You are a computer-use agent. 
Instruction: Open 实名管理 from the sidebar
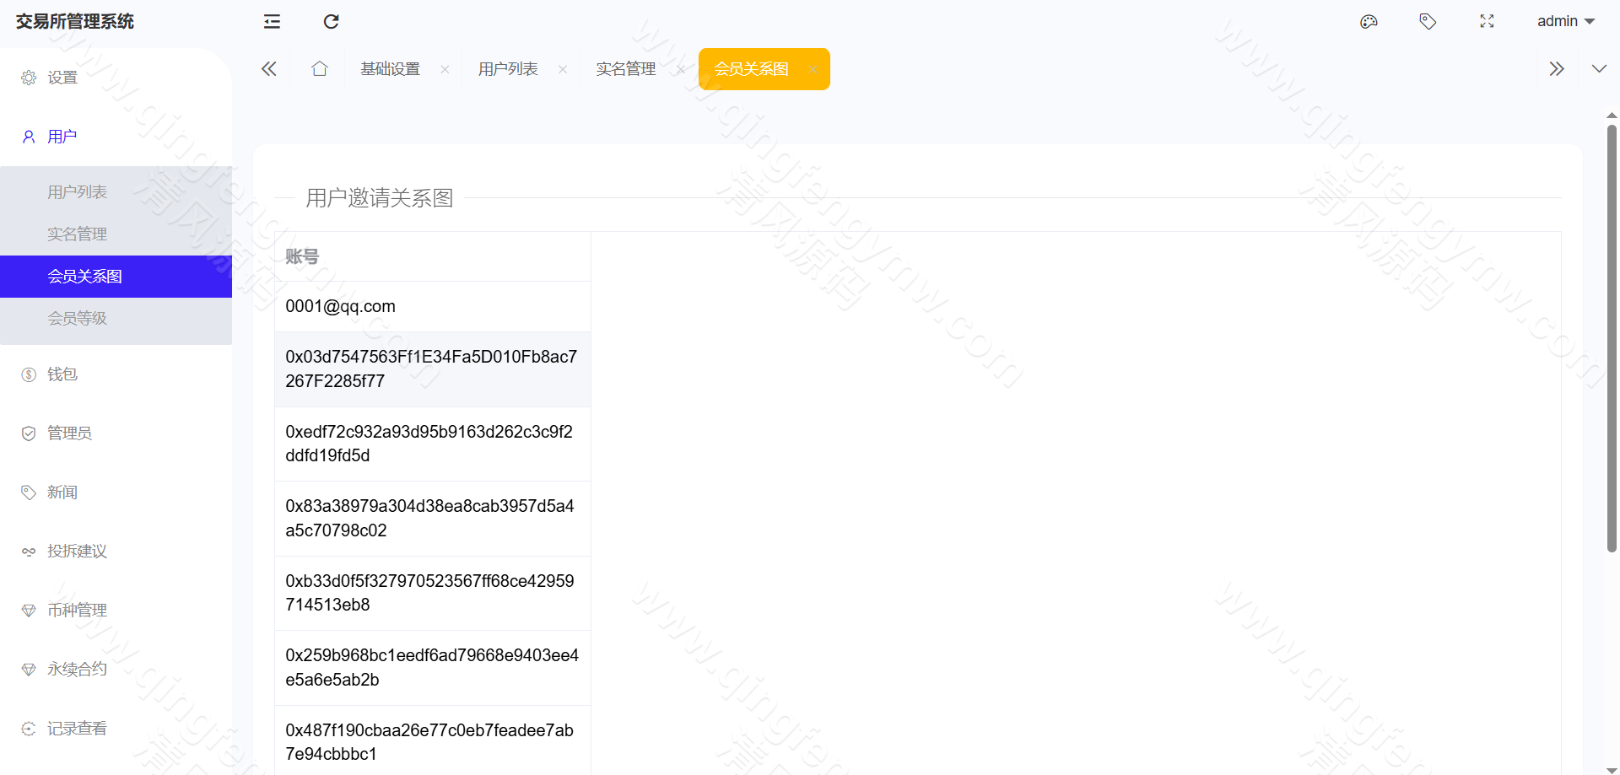[x=77, y=234]
